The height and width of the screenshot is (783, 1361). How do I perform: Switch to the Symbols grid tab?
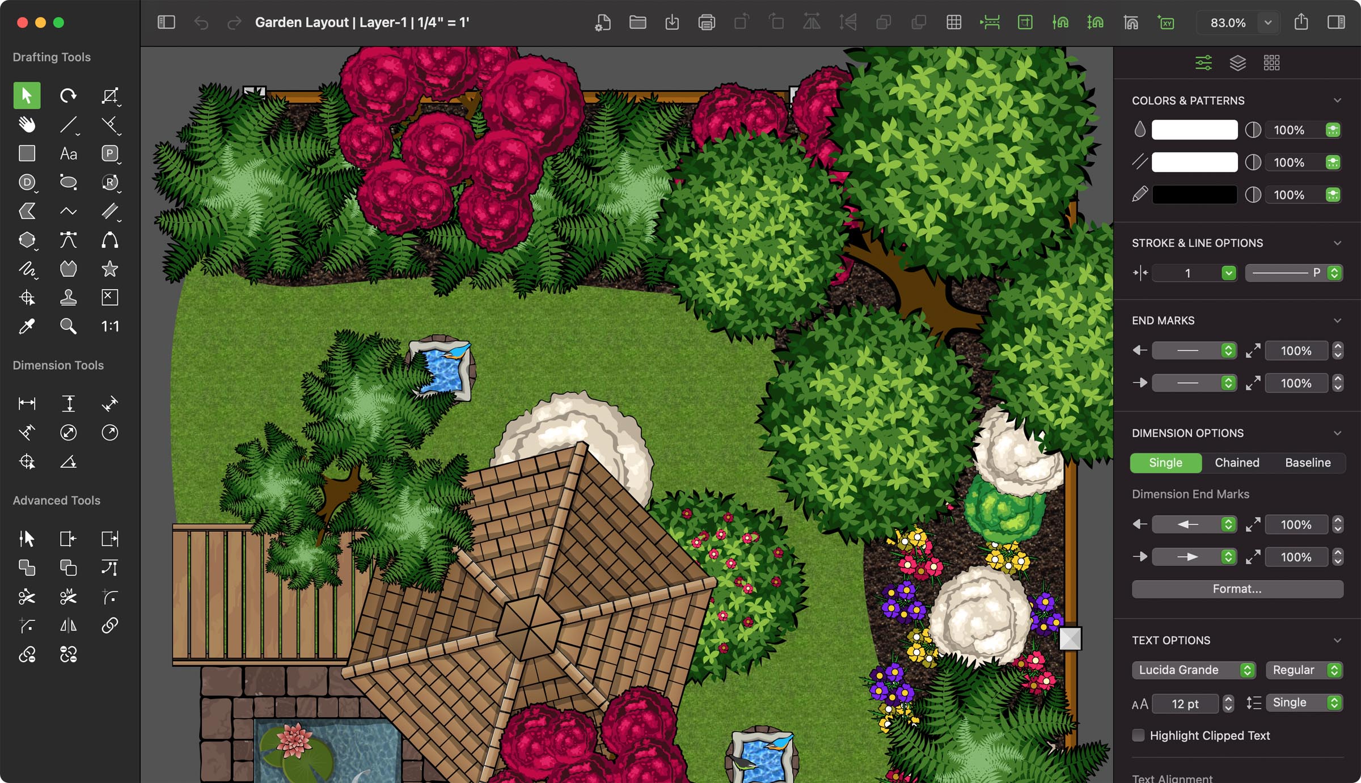click(x=1271, y=62)
